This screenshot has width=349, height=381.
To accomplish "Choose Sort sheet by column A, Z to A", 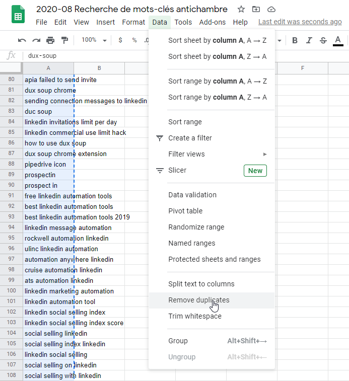I will (212, 56).
